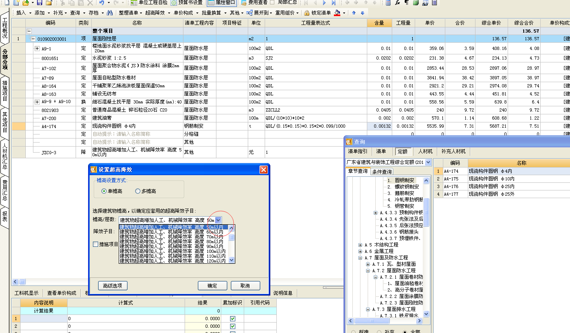Select the 标准 radio button in 查询 window
This screenshot has height=333, width=570.
click(354, 332)
